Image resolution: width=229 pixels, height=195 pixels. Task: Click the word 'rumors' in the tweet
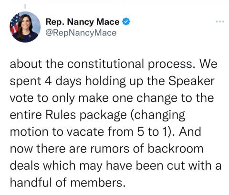110,149
